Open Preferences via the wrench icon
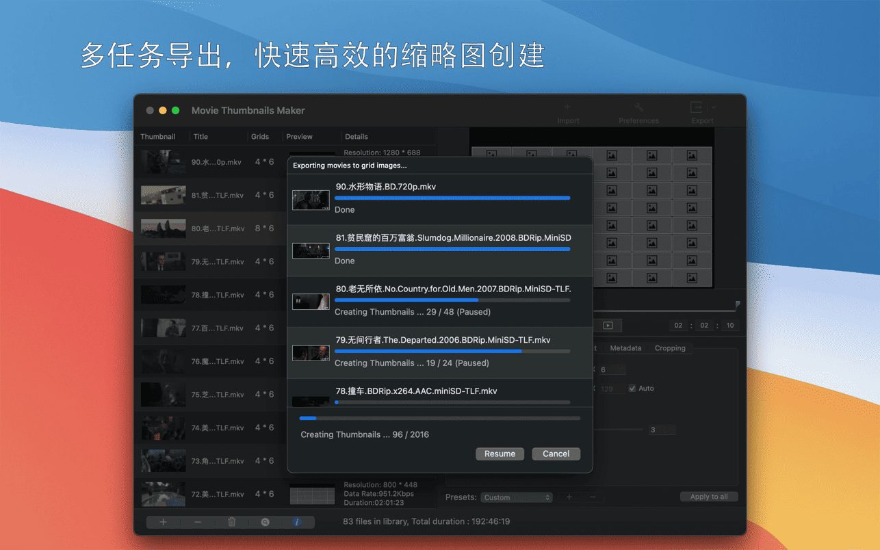This screenshot has height=550, width=880. tap(638, 107)
